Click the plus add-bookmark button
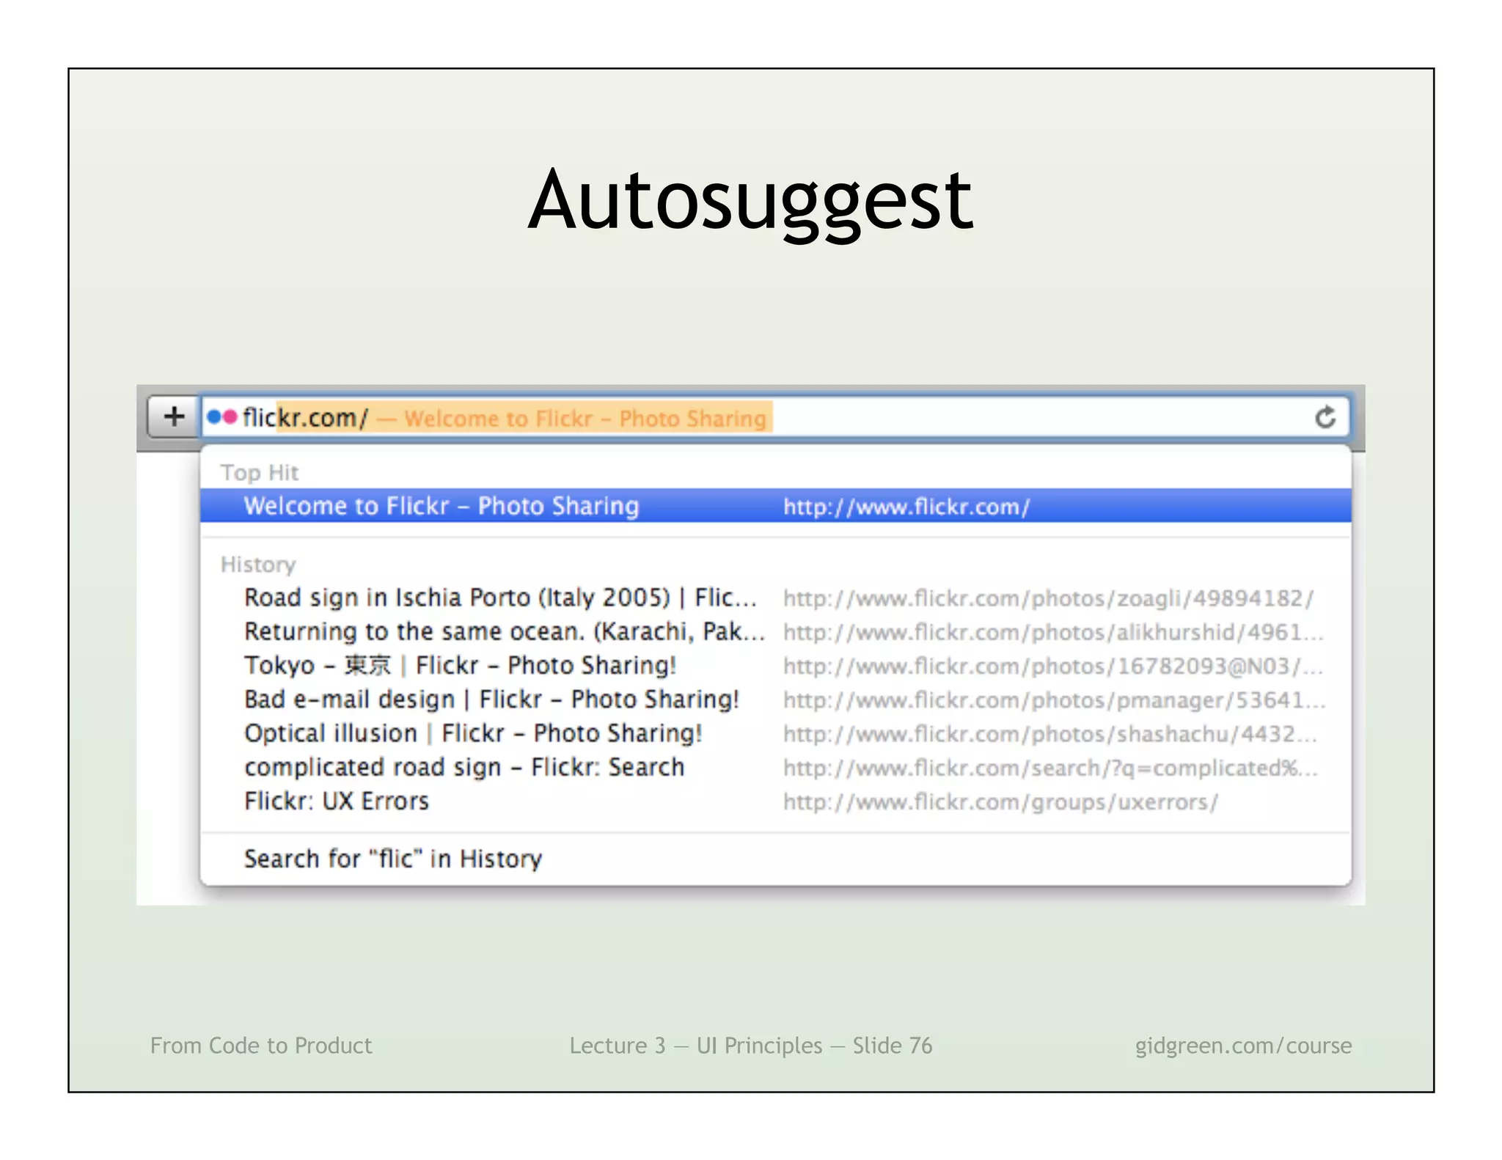1502x1160 pixels. coord(173,416)
